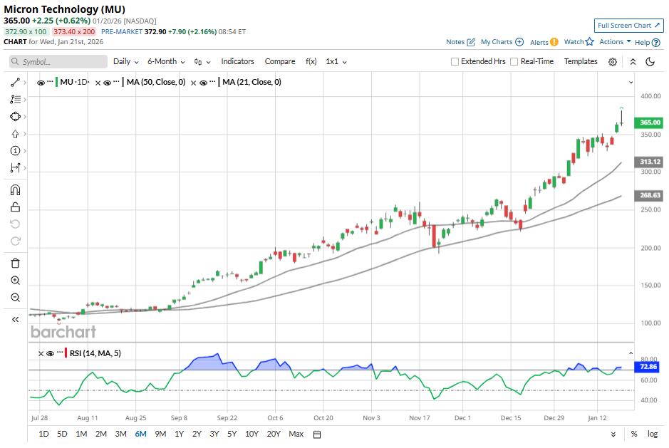Open the 6-Month period dropdown
The height and width of the screenshot is (448, 669).
pos(166,62)
